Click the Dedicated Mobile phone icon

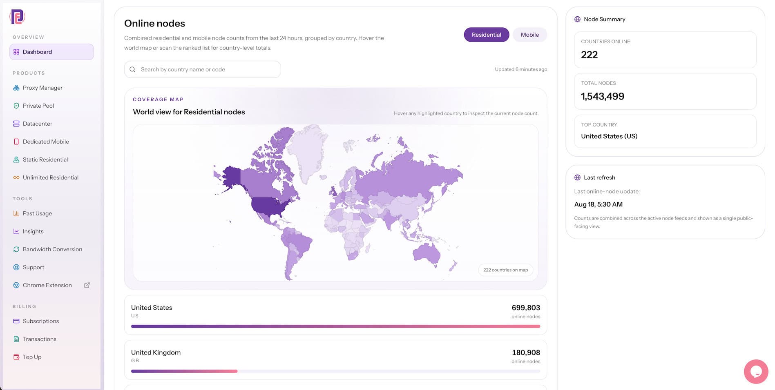coord(16,142)
